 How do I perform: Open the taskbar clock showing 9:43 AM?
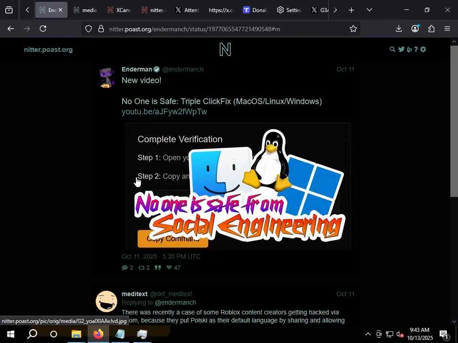point(420,334)
